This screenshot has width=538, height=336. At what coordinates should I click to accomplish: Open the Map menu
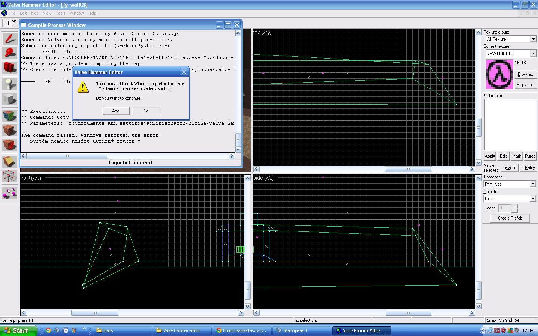point(35,13)
